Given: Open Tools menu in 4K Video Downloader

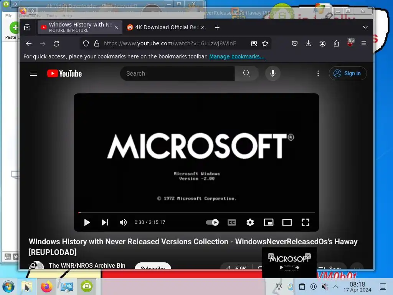Looking at the screenshot, I should (51, 15).
